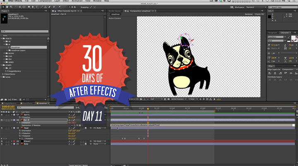This screenshot has height=166, width=298.
Task: Hide the Ear-R layer
Action: coord(2,120)
